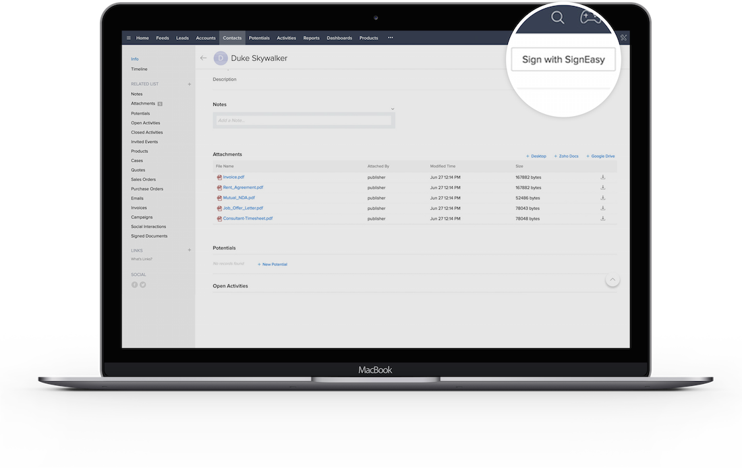The width and height of the screenshot is (742, 471).
Task: Download Rent_Agreement.pdf with its download icon
Action: [603, 188]
